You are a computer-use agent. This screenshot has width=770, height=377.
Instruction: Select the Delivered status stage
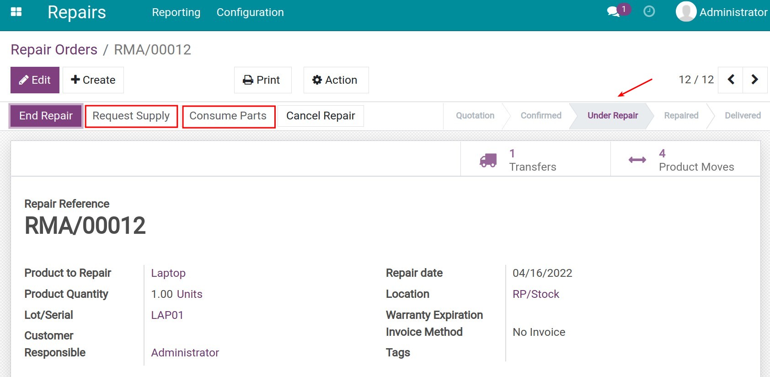tap(743, 115)
